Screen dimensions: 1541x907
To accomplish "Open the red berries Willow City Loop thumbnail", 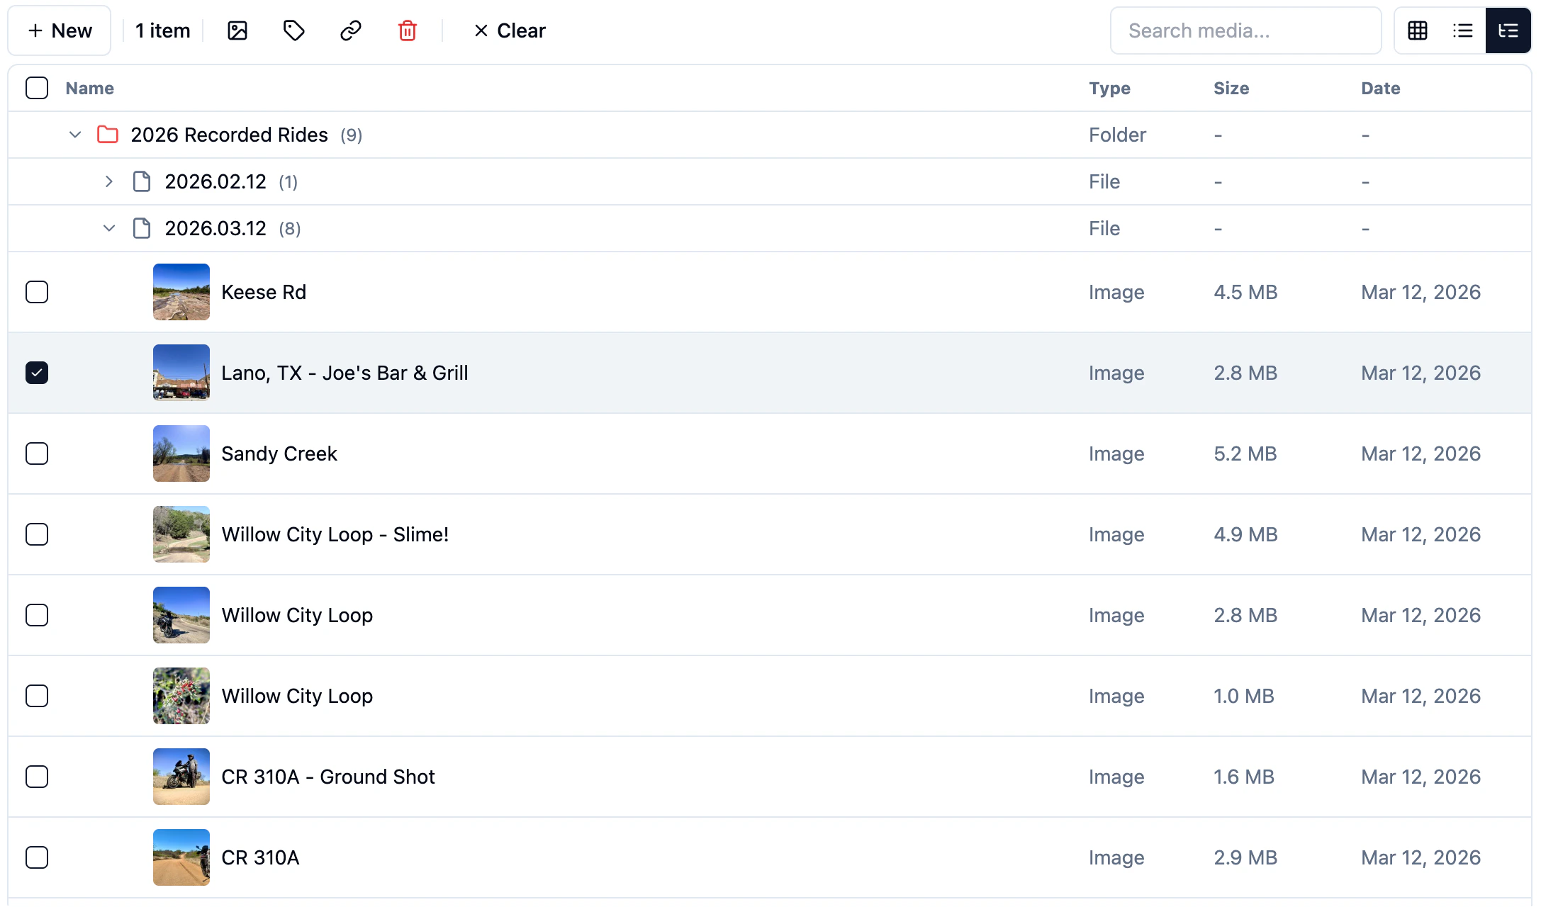I will 181,696.
